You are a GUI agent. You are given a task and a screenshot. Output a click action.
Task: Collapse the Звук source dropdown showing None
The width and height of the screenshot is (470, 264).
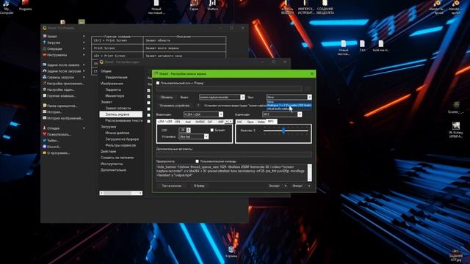click(x=289, y=97)
